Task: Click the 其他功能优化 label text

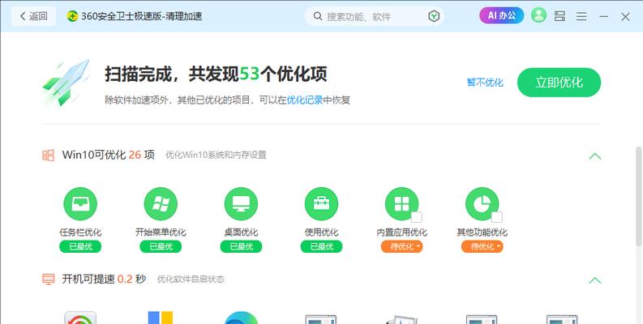Action: pyautogui.click(x=482, y=232)
